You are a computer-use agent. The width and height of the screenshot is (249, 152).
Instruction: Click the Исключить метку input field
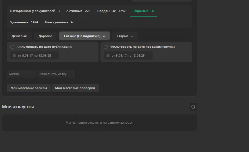(56, 74)
